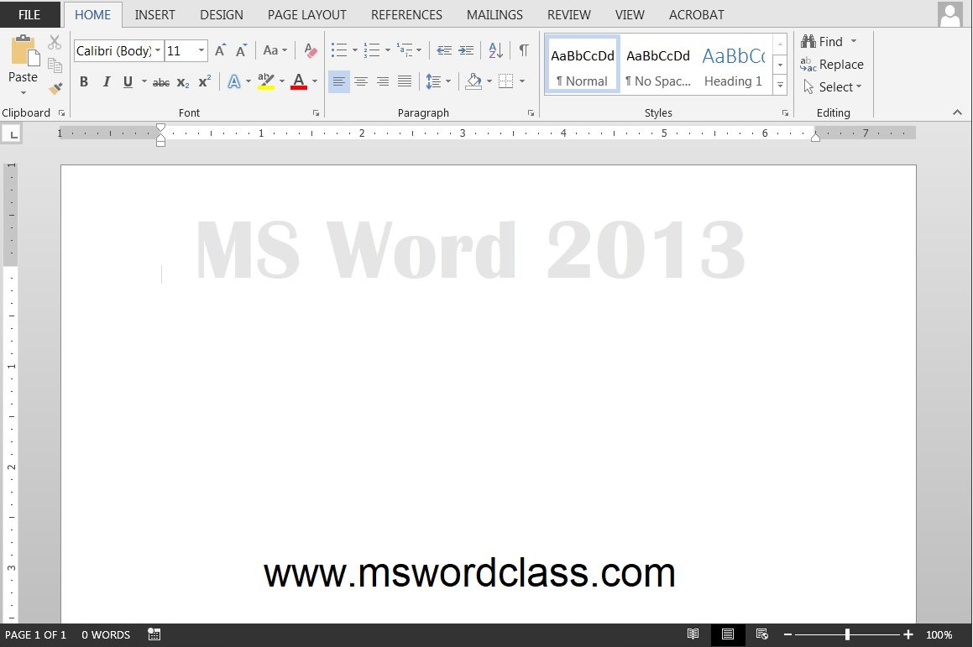Open the Font Size dropdown
Screen dimensions: 973x647
[201, 50]
